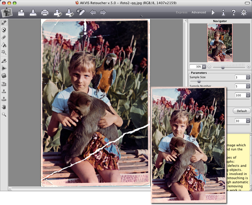The width and height of the screenshot is (252, 205).
Task: Open an image with the open-file icon
Action: tap(21, 12)
